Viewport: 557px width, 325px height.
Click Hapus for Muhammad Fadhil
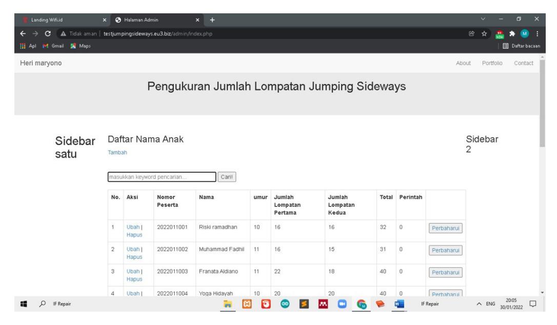pos(134,257)
